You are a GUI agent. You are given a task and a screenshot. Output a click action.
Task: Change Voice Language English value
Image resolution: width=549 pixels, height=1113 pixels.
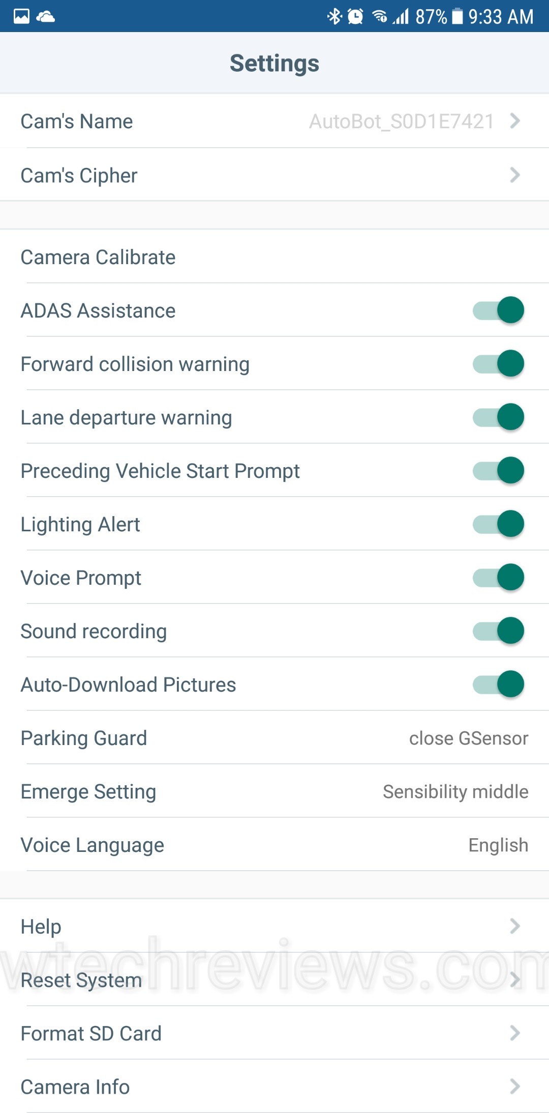[498, 845]
